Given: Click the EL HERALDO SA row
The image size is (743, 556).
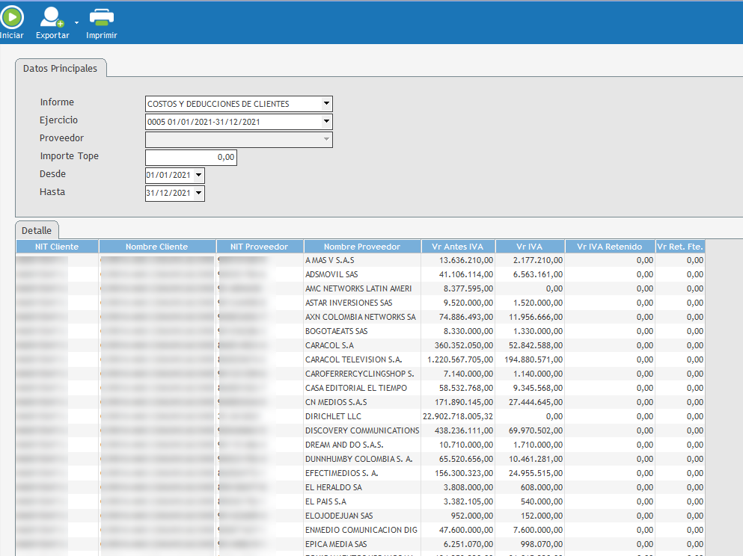Looking at the screenshot, I should [x=334, y=487].
